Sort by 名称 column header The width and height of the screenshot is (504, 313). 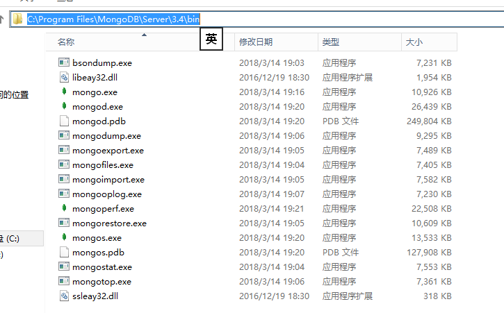click(x=140, y=42)
